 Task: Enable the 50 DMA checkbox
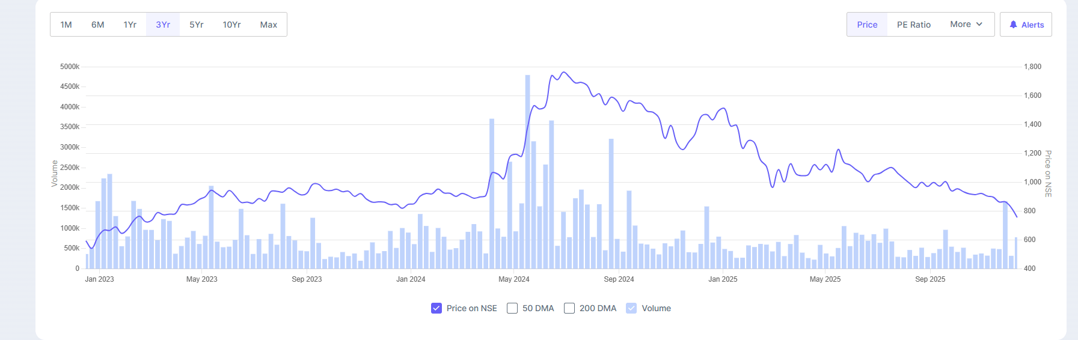click(512, 308)
